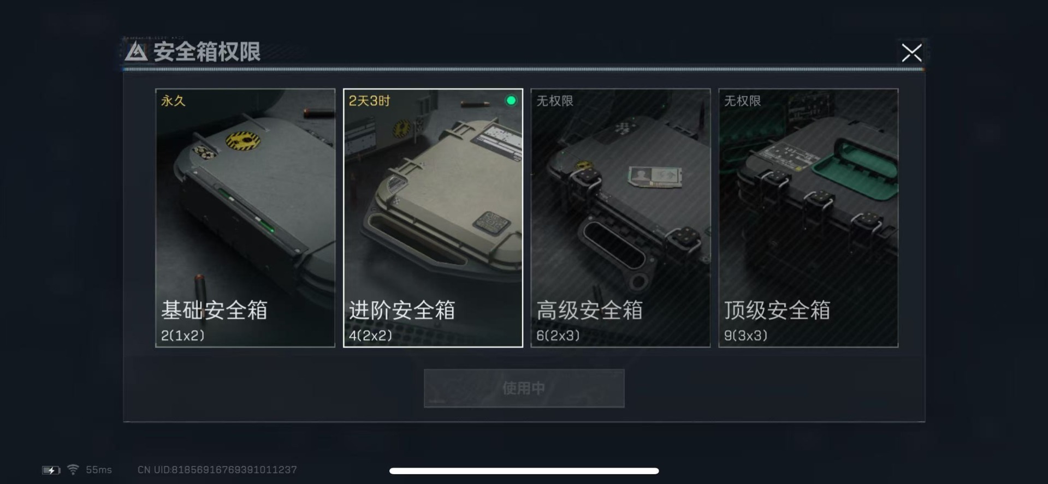Tap the Wi-Fi signal icon
The width and height of the screenshot is (1048, 484).
click(73, 469)
